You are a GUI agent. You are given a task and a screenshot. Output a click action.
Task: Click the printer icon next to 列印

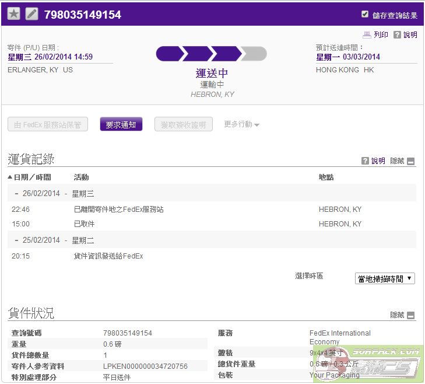click(x=366, y=35)
